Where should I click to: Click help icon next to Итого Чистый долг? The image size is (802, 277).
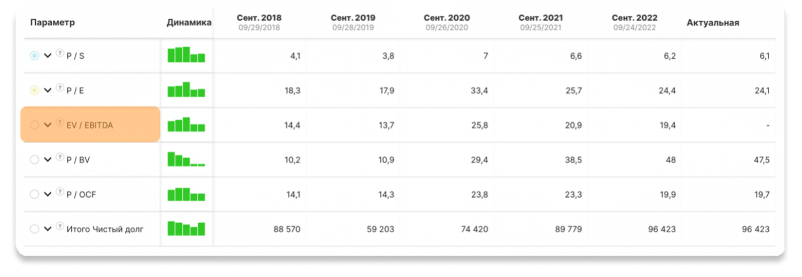pos(60,227)
